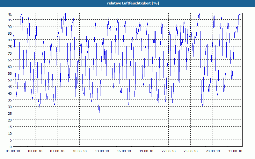Screen dimensions: 255x159
Task: Select the 85 y-axis label
Action: 10,33
